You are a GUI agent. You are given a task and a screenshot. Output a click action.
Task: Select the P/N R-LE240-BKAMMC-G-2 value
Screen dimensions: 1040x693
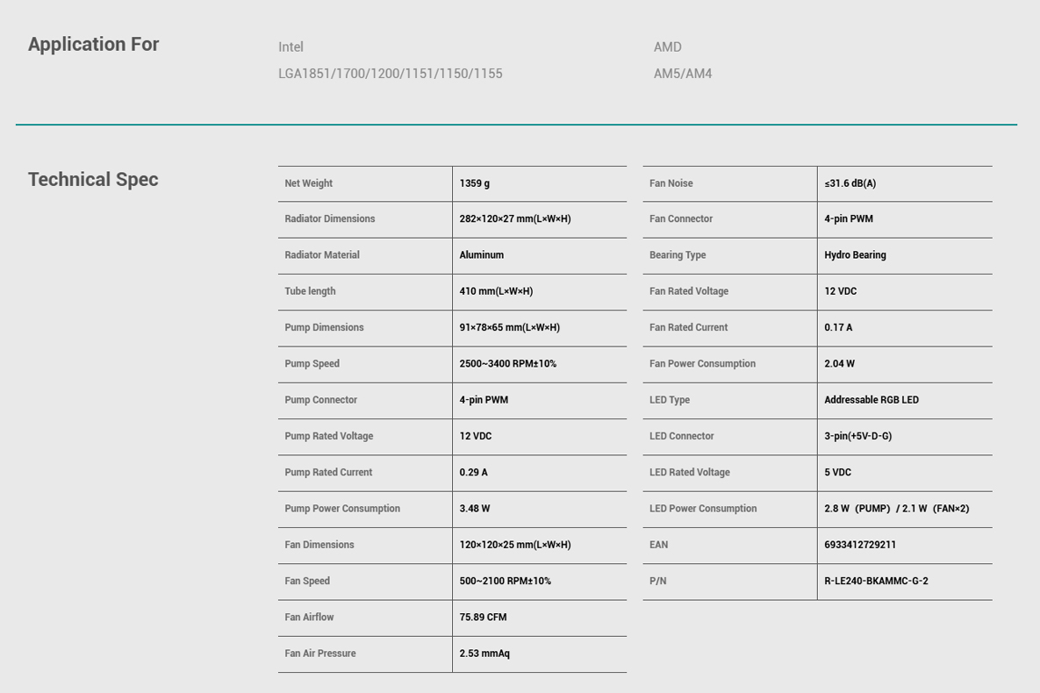point(876,581)
